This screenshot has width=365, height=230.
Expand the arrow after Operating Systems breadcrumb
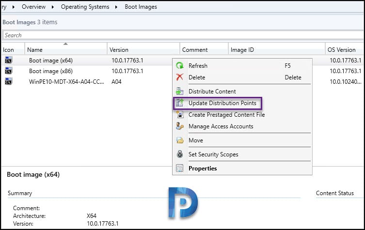(116, 7)
